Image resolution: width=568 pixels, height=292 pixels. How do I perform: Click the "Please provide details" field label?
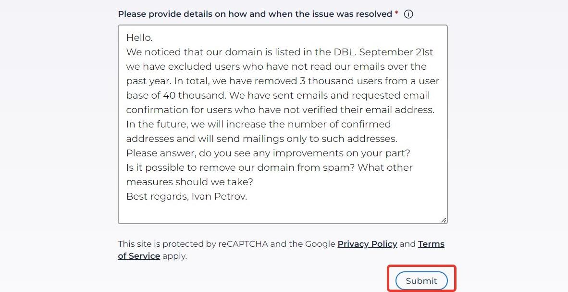pyautogui.click(x=255, y=14)
